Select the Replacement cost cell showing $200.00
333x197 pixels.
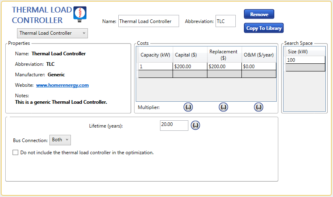[x=224, y=67]
